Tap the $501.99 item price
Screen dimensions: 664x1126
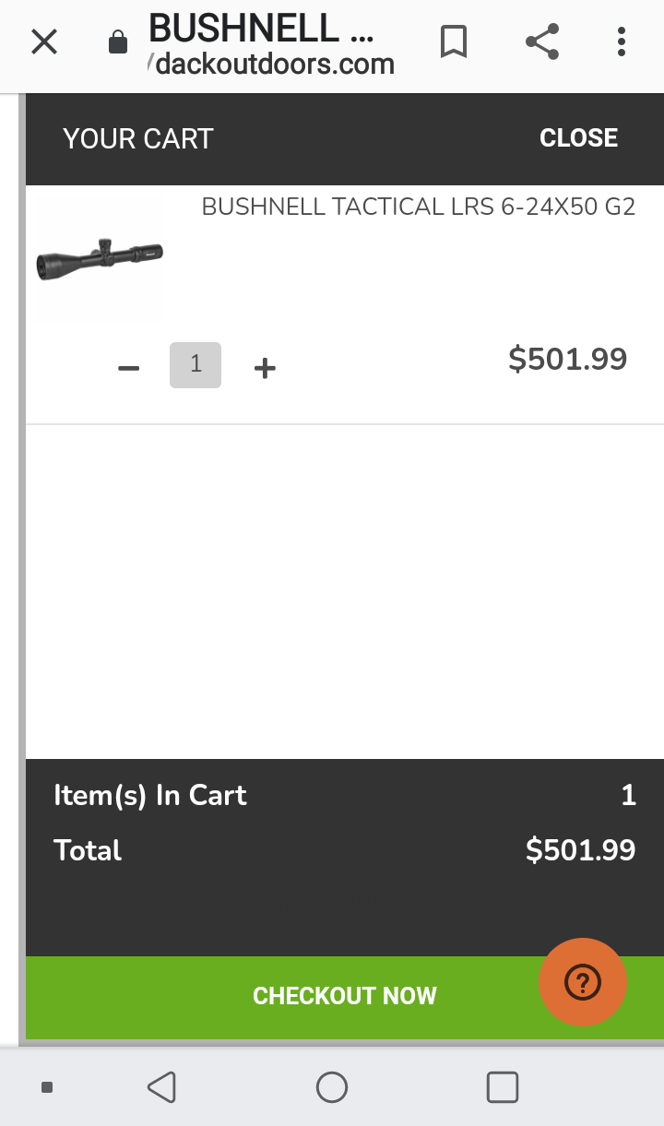point(568,359)
